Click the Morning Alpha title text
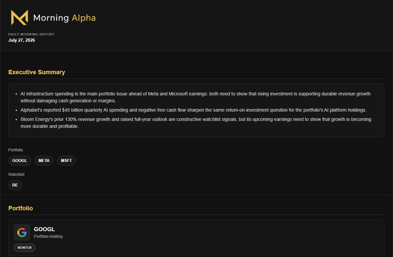 pyautogui.click(x=64, y=18)
